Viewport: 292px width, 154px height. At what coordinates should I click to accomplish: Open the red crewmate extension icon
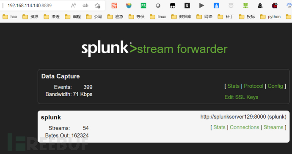(275, 5)
